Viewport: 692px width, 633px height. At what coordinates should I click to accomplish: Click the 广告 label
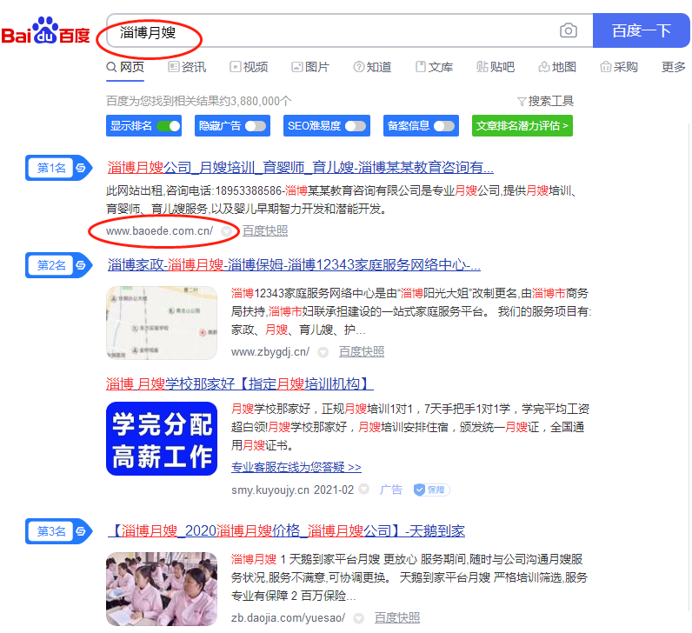click(391, 490)
